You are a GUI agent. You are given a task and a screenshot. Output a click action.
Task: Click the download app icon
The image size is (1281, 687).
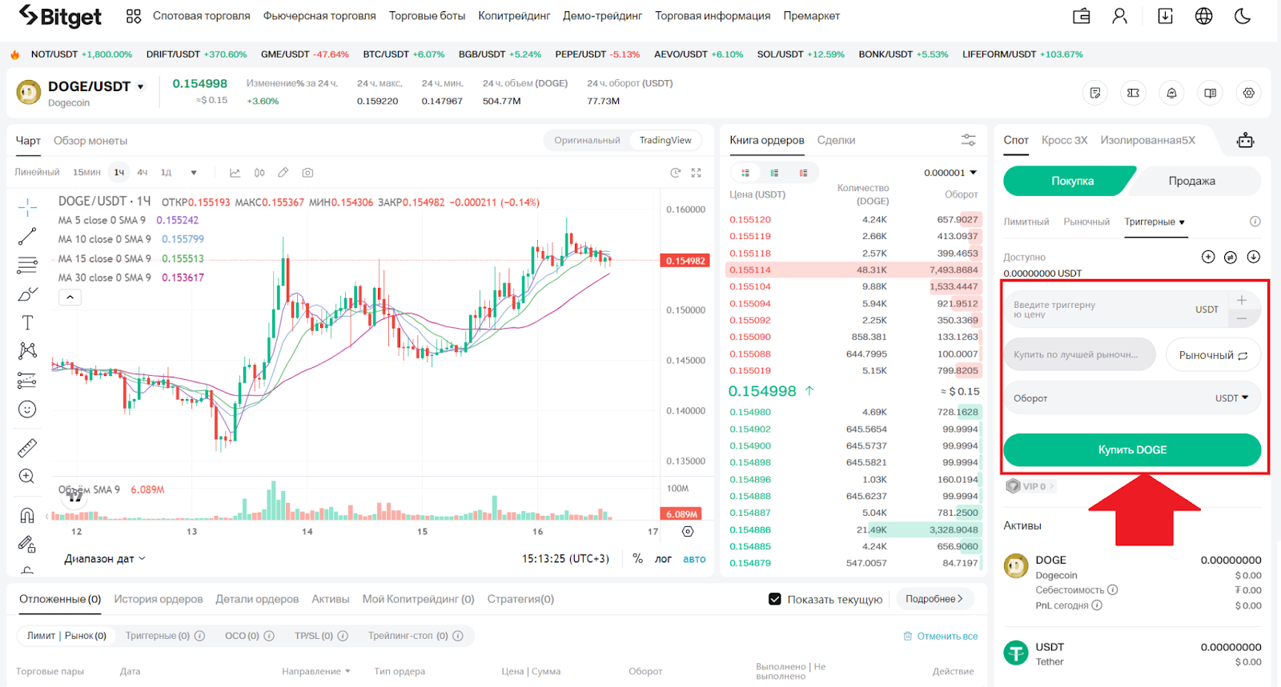point(1166,16)
